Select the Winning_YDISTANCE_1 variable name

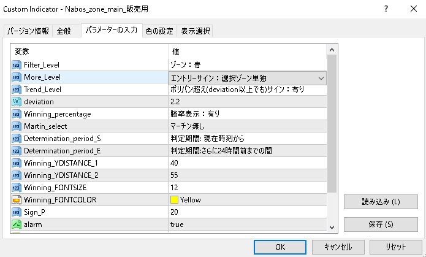click(x=61, y=163)
